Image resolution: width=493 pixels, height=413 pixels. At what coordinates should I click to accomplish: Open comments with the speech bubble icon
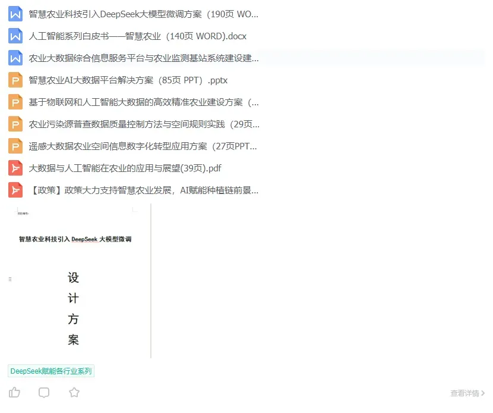(x=44, y=393)
